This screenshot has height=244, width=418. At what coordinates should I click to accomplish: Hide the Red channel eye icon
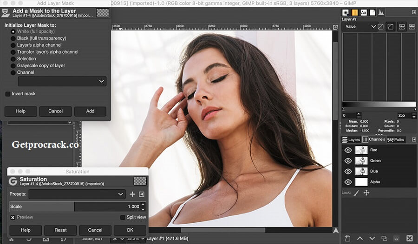348,150
